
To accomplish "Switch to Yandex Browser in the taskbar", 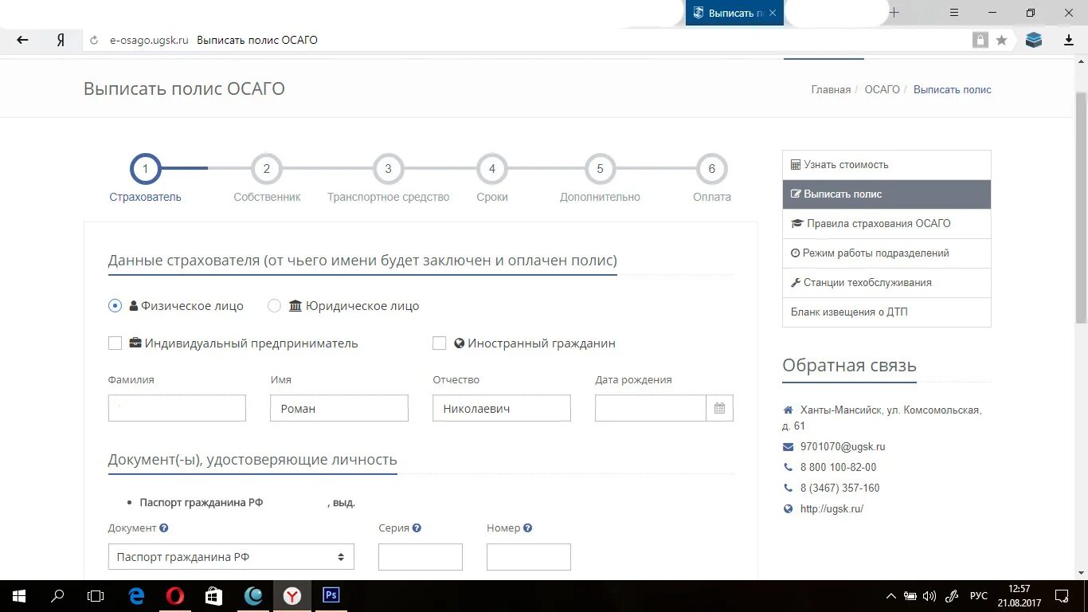I will click(292, 595).
